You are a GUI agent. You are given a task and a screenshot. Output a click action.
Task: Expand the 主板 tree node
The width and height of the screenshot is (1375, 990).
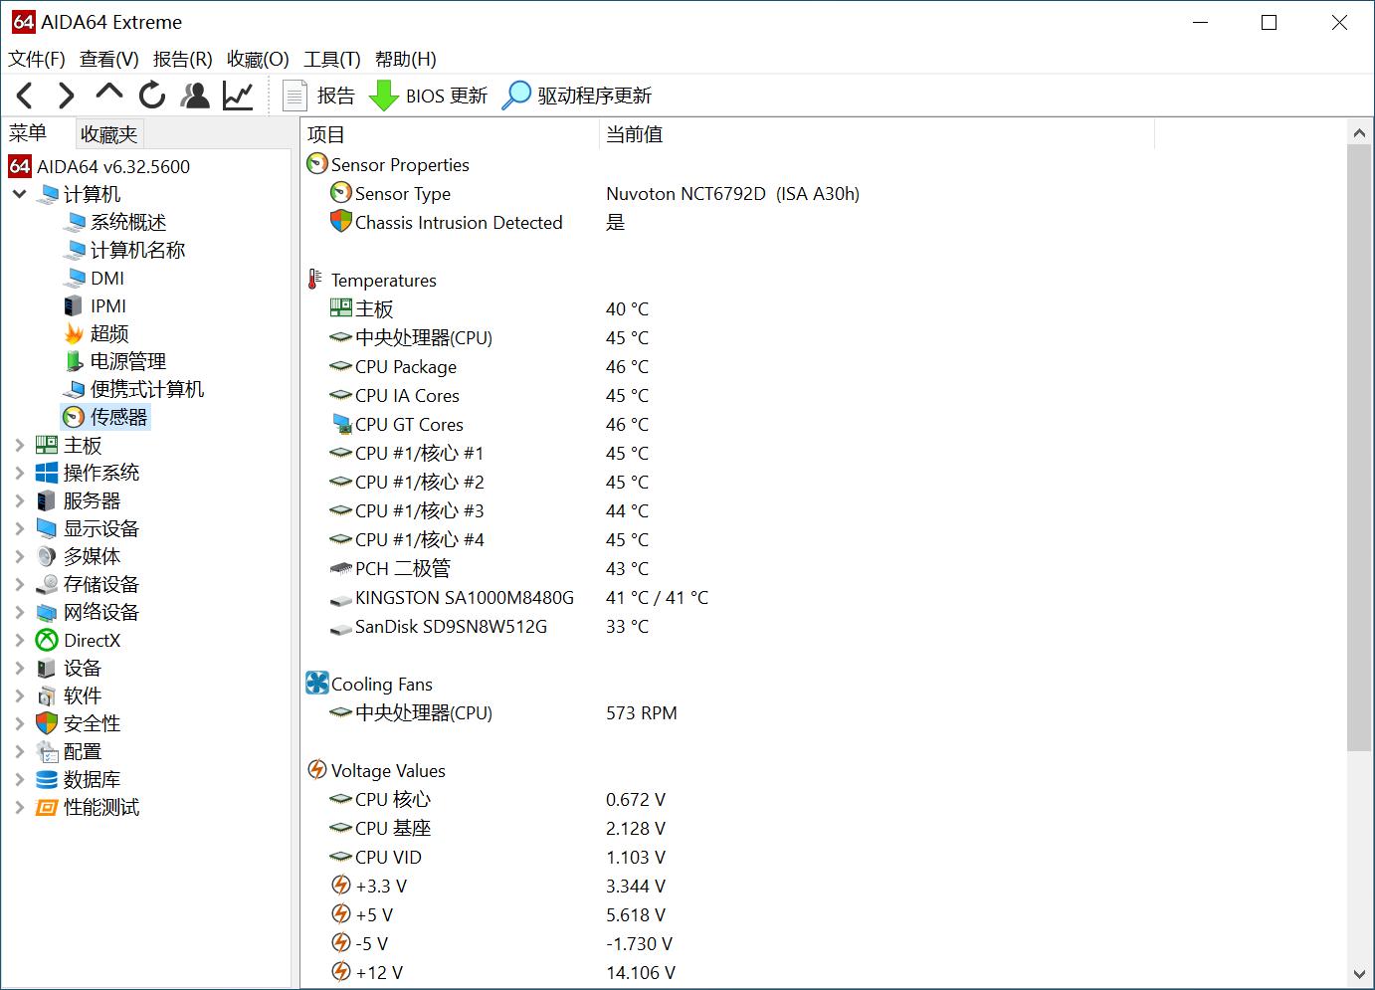tap(22, 445)
